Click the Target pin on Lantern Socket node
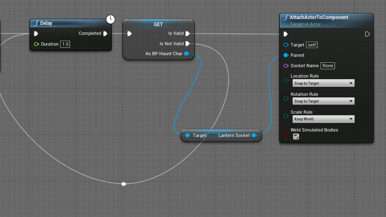The height and width of the screenshot is (217, 386). coord(188,135)
